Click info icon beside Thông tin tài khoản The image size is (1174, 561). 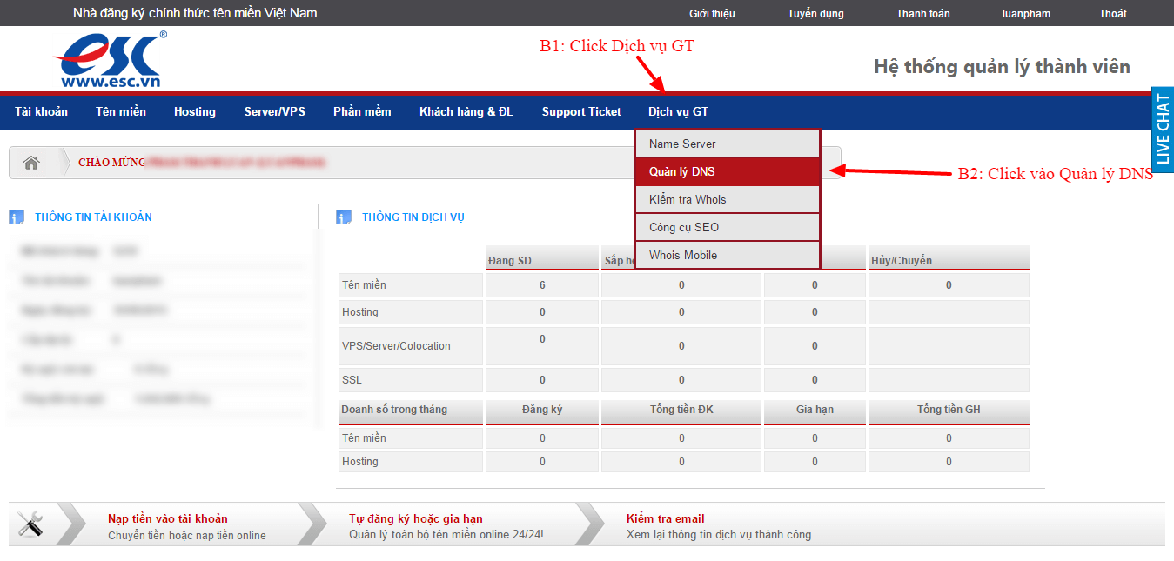17,217
